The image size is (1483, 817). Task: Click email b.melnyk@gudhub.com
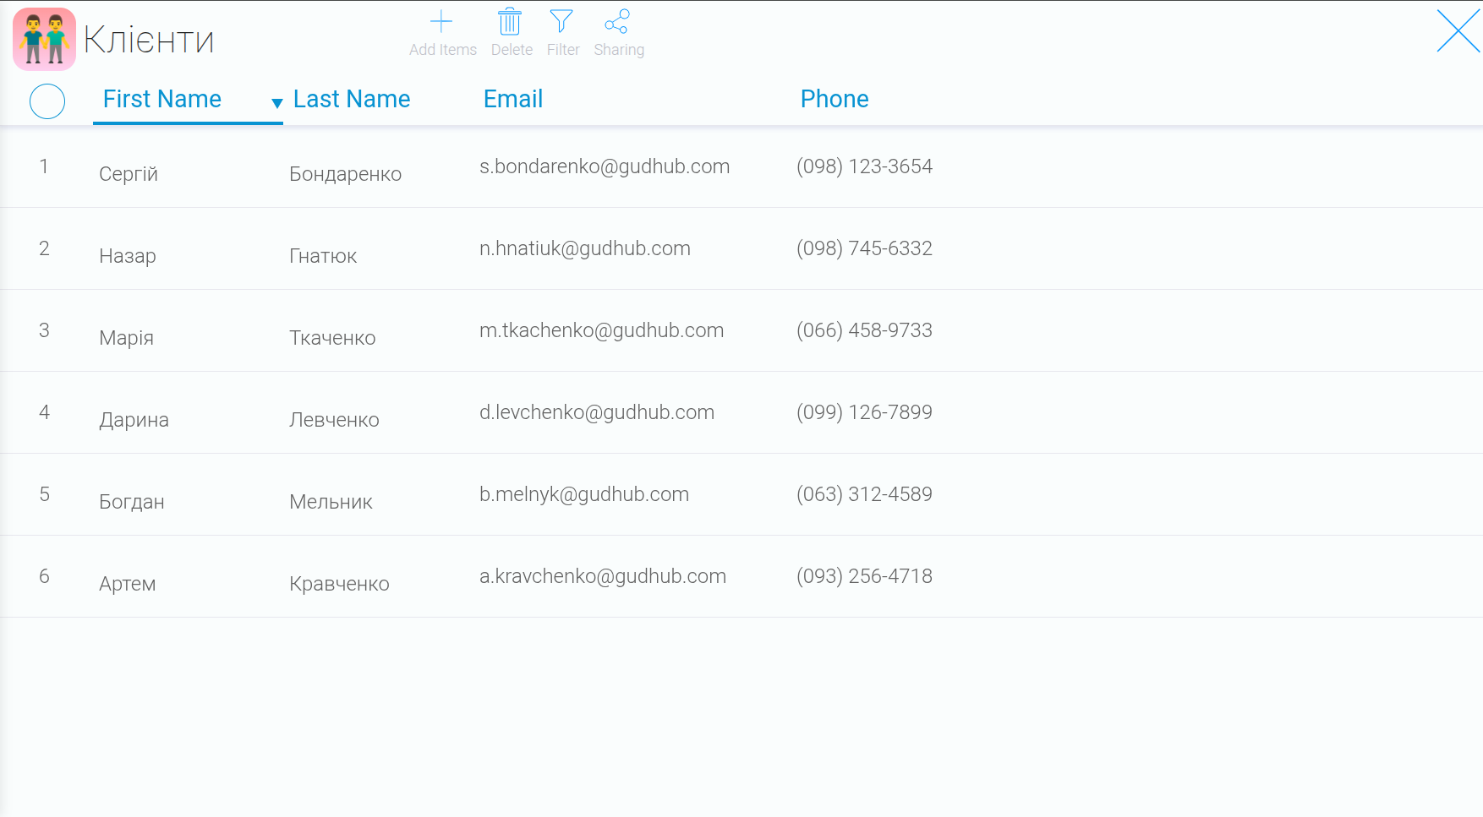click(x=584, y=494)
